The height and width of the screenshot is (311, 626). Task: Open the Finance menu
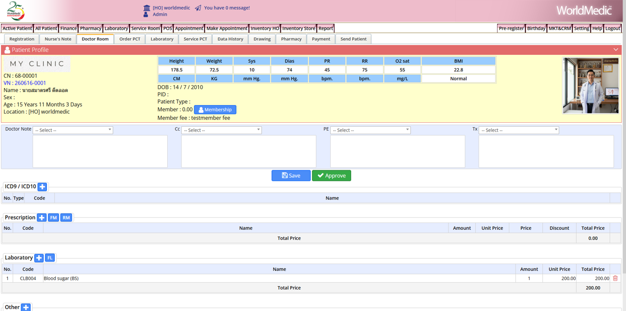pos(68,28)
